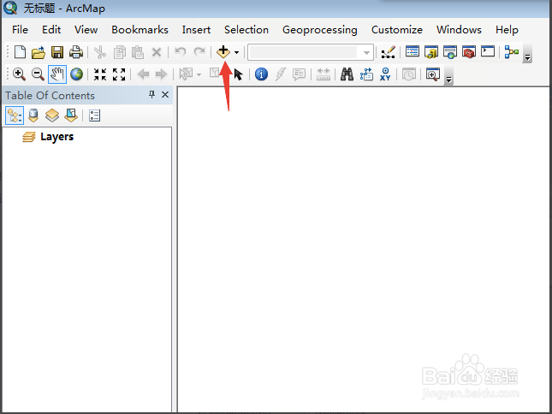The height and width of the screenshot is (414, 552).
Task: Open the Edit menu
Action: pyautogui.click(x=51, y=30)
